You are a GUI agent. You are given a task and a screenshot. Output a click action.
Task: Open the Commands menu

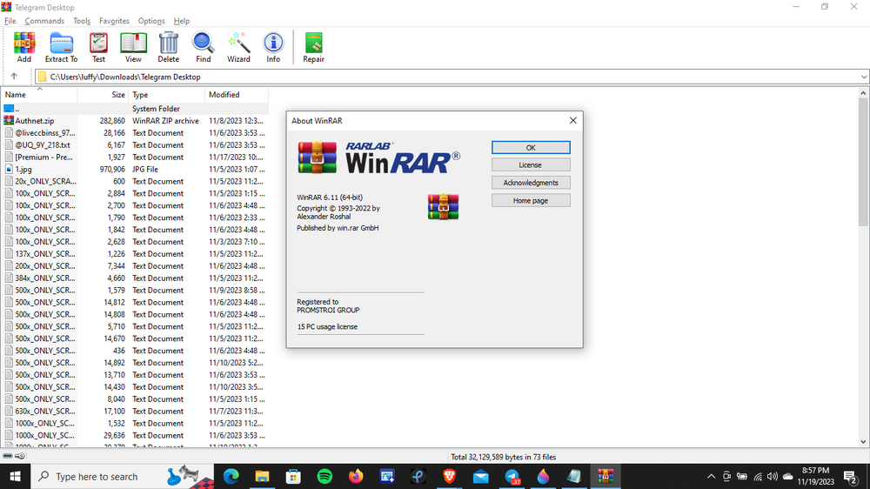tap(44, 21)
